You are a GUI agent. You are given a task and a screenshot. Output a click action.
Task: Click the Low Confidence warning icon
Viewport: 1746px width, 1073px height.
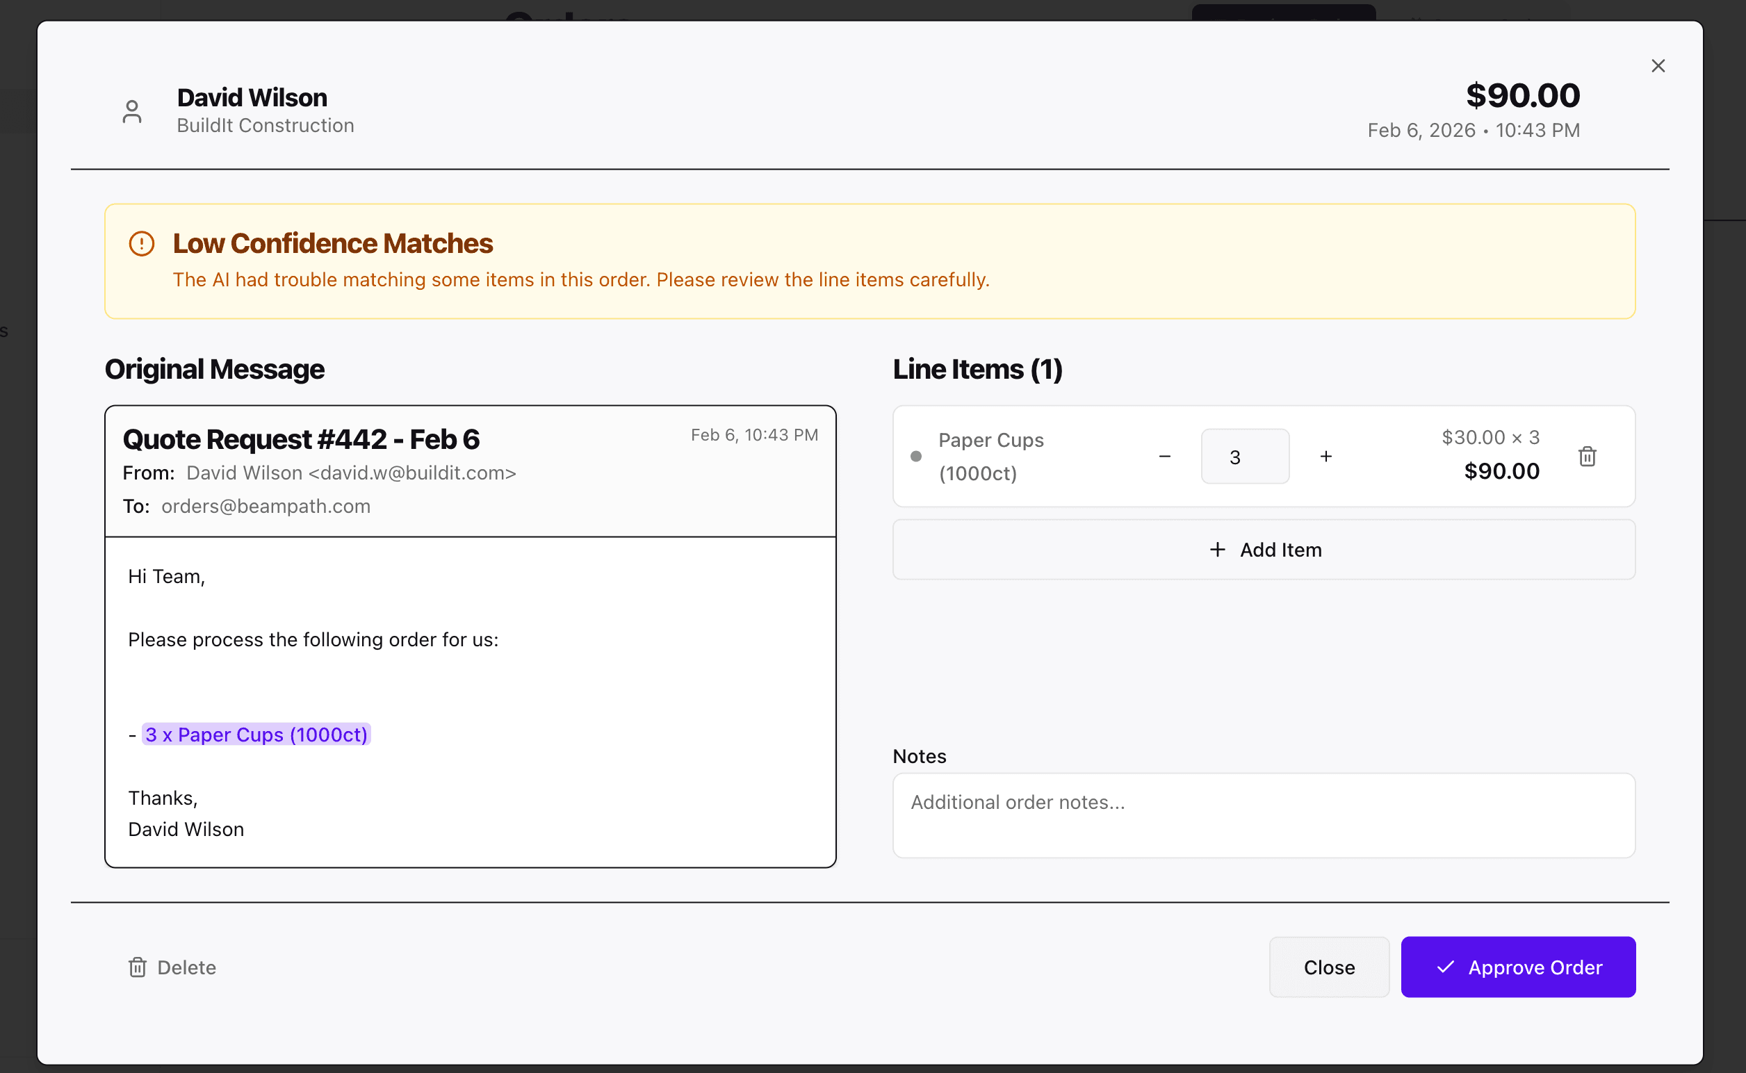point(141,243)
